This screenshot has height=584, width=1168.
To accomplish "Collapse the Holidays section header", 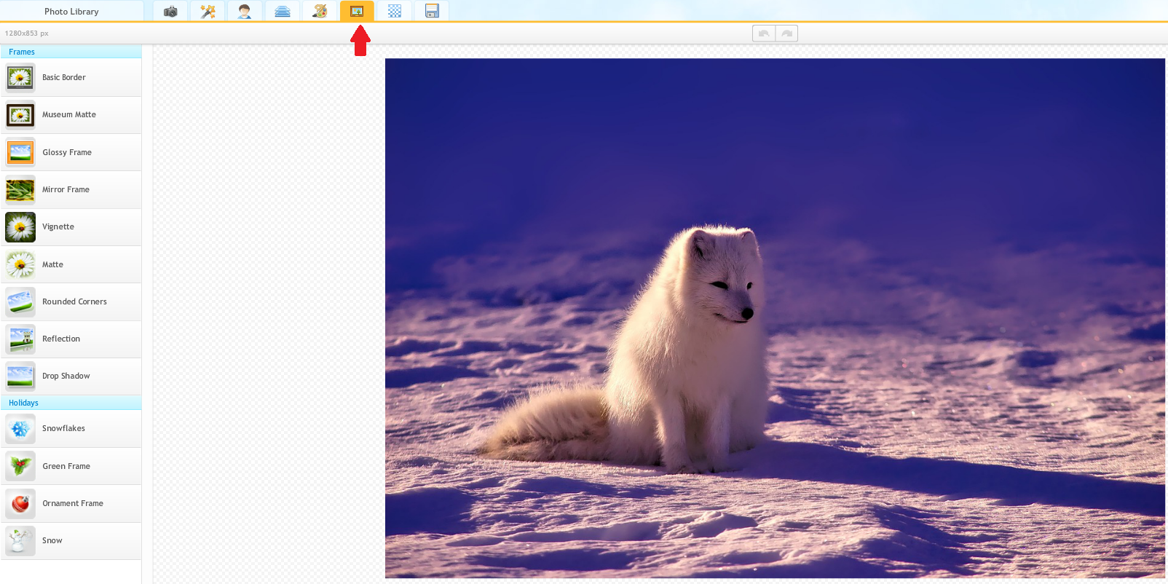I will point(71,403).
